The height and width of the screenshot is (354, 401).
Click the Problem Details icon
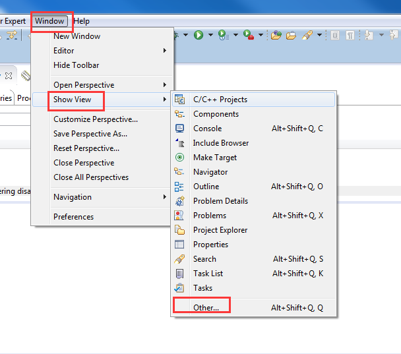point(179,201)
